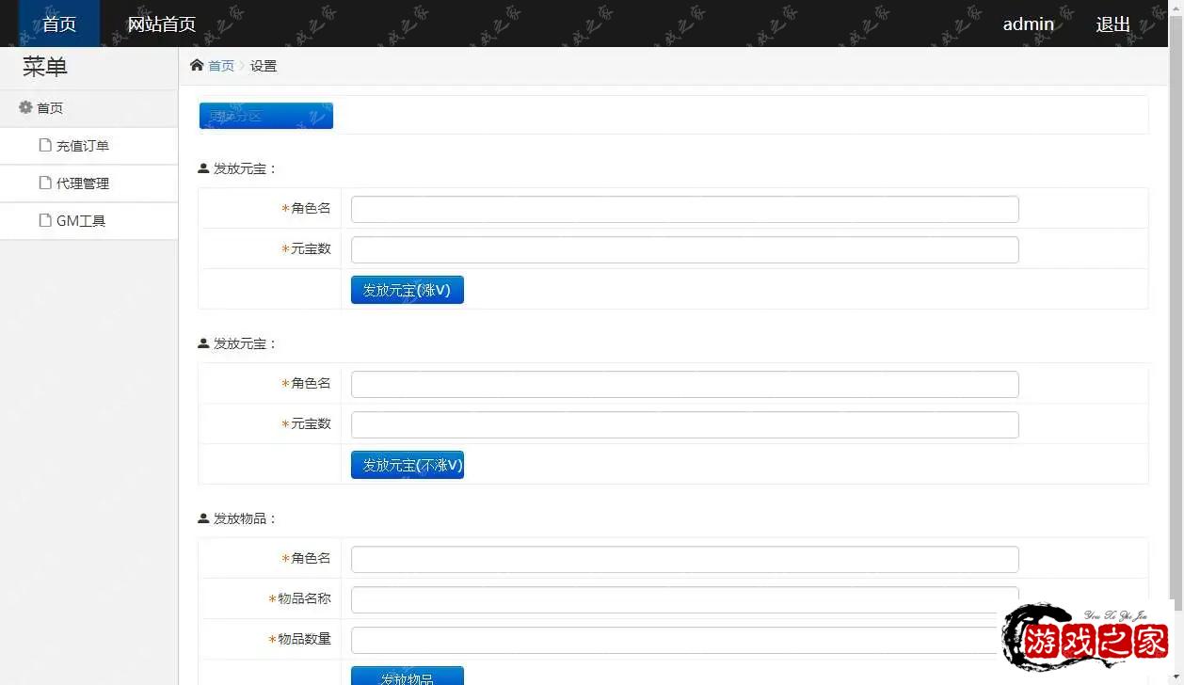Click the person icon beside 发放物品 heading
The height and width of the screenshot is (685, 1184).
(x=203, y=518)
